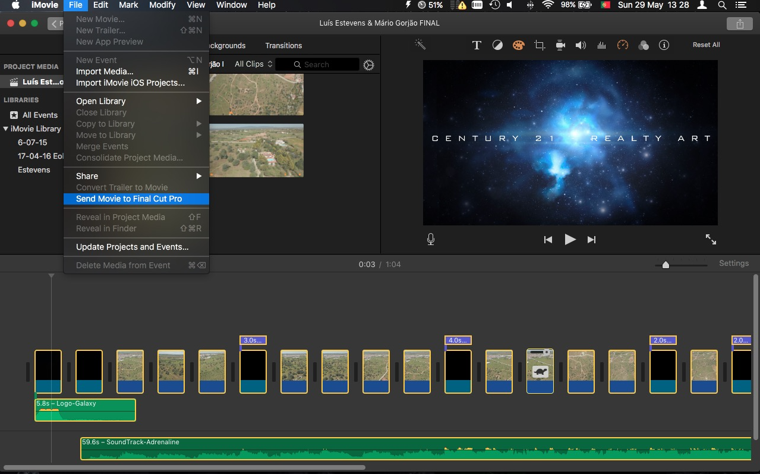Select the 3.0s title clip in the timeline
Screen dimensions: 760x474
click(x=253, y=340)
